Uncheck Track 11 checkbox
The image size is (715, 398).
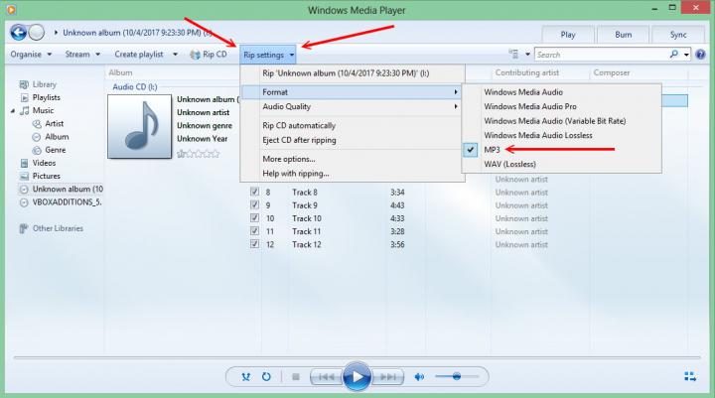[x=254, y=231]
